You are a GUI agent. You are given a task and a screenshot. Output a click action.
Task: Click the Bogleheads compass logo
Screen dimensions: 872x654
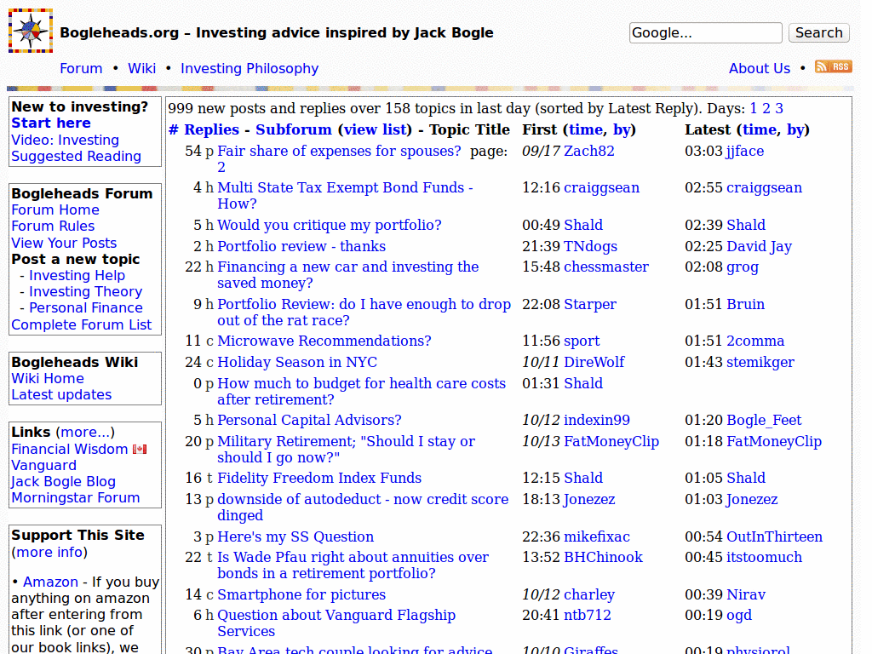pyautogui.click(x=31, y=31)
